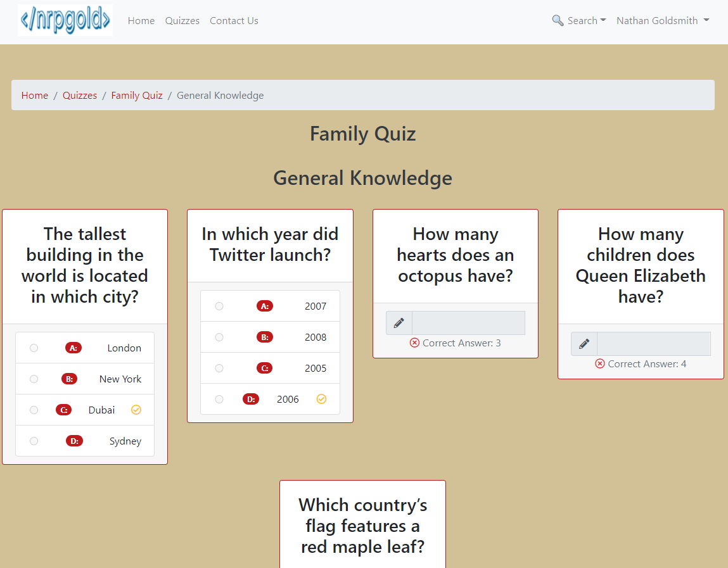Screen dimensions: 728x568
Task: Click the New York answer label
Action: click(120, 379)
